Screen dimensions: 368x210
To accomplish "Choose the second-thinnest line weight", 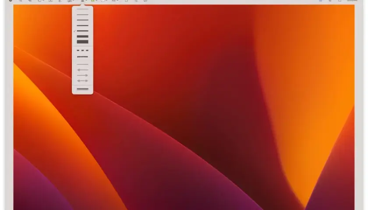I will (82, 15).
